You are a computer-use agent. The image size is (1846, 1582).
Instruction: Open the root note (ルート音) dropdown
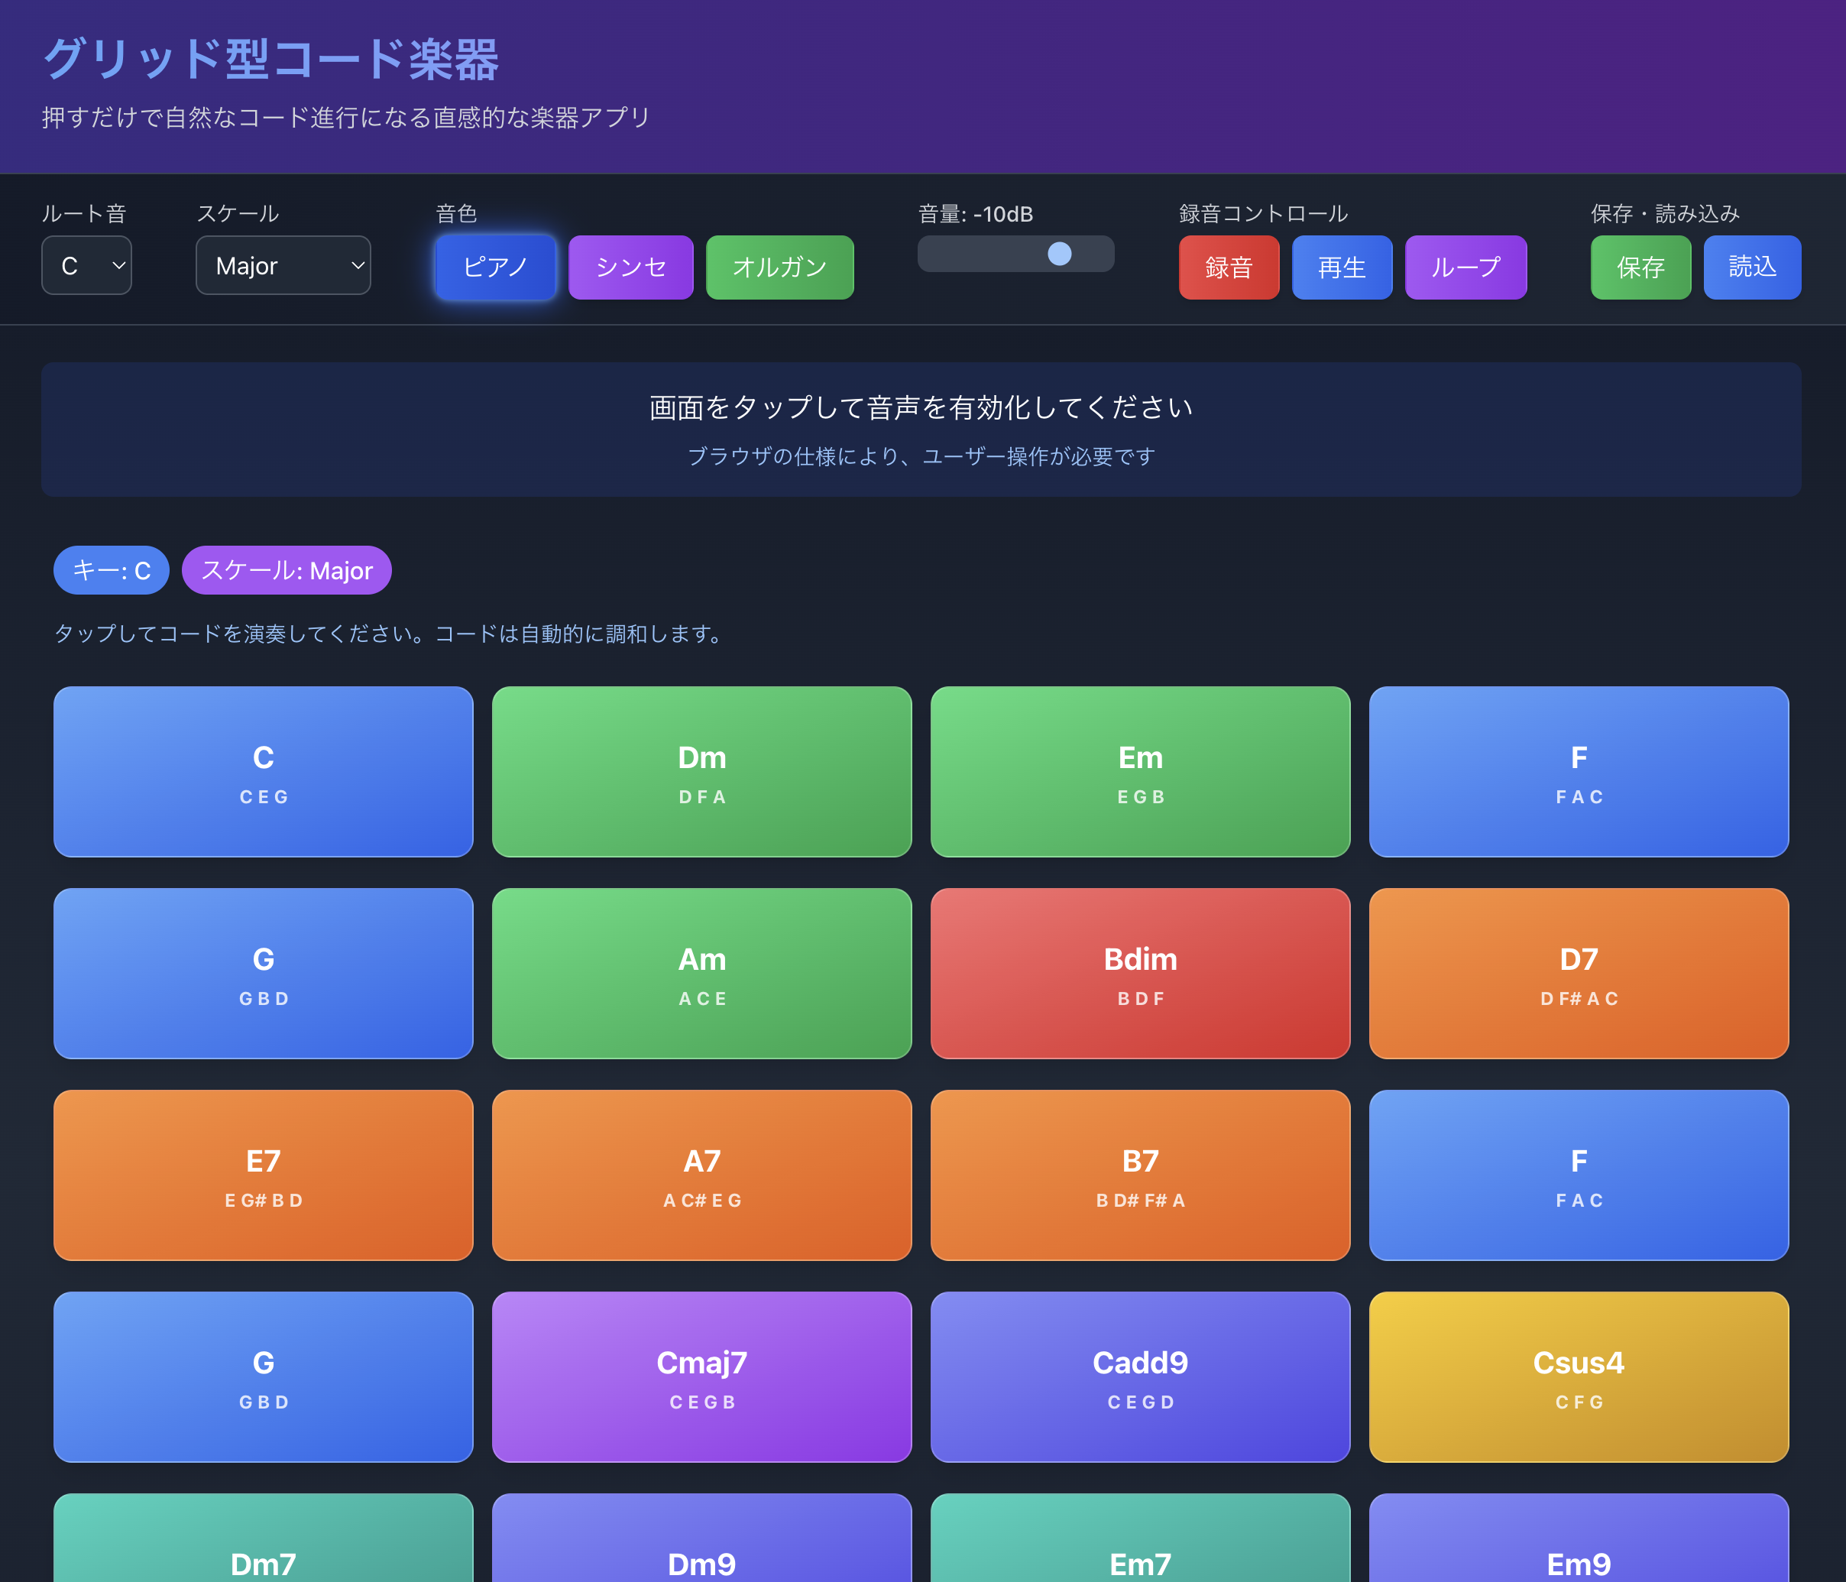point(86,266)
